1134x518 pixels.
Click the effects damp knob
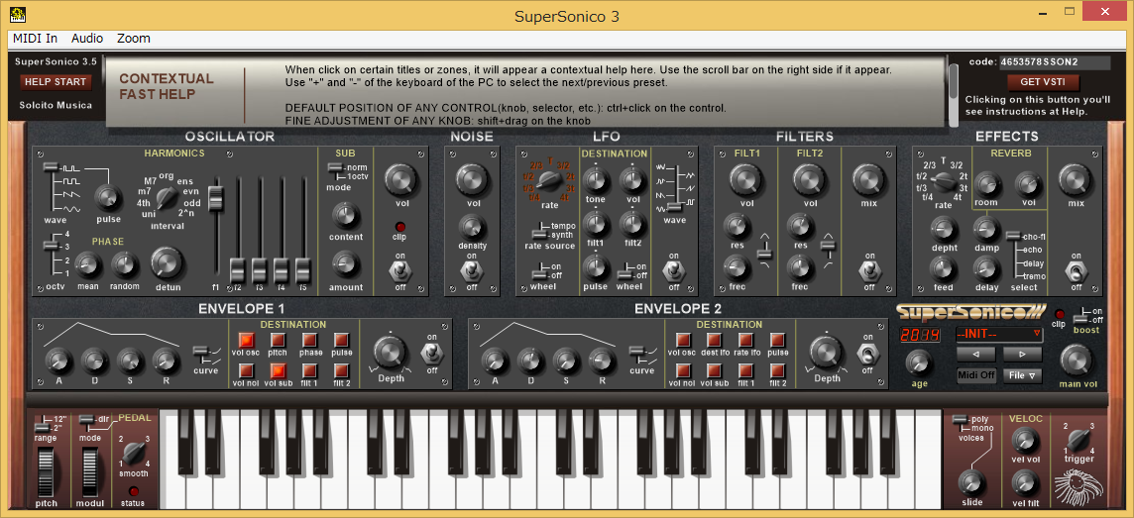pos(985,230)
